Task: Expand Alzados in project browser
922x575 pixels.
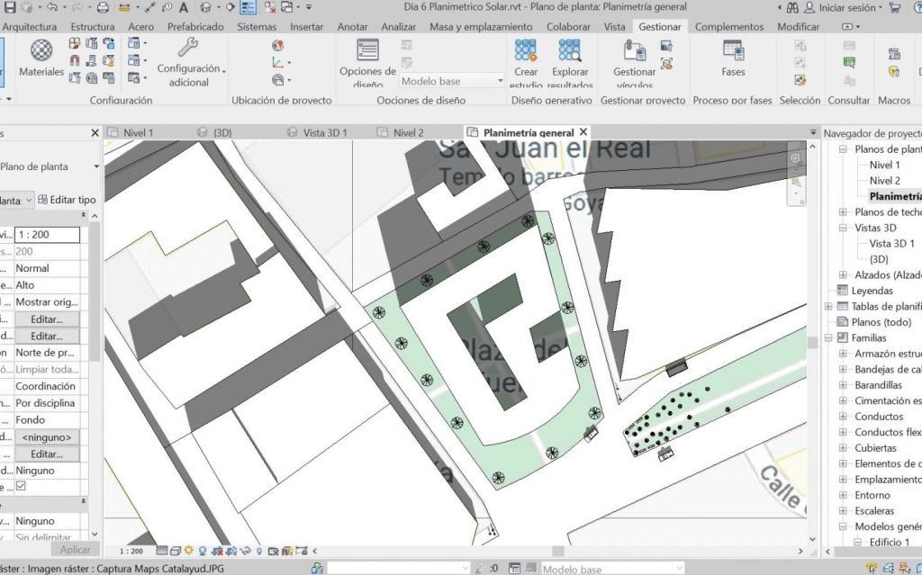Action: tap(844, 274)
